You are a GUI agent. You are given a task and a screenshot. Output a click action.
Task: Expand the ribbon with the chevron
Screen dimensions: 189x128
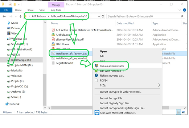[180, 10]
